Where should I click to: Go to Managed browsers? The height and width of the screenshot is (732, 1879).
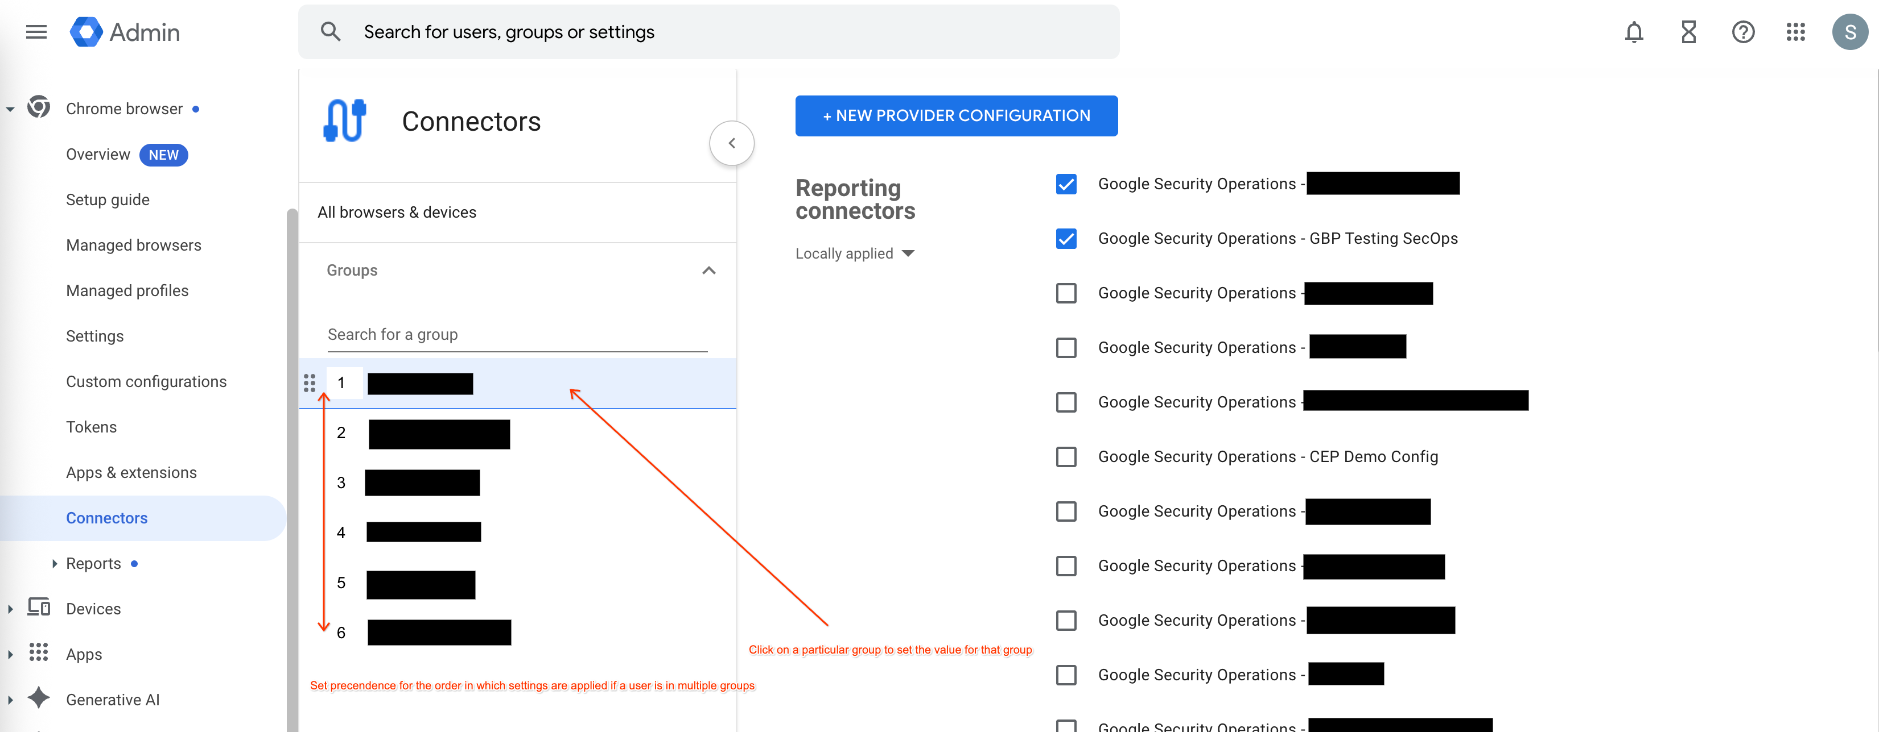[134, 245]
